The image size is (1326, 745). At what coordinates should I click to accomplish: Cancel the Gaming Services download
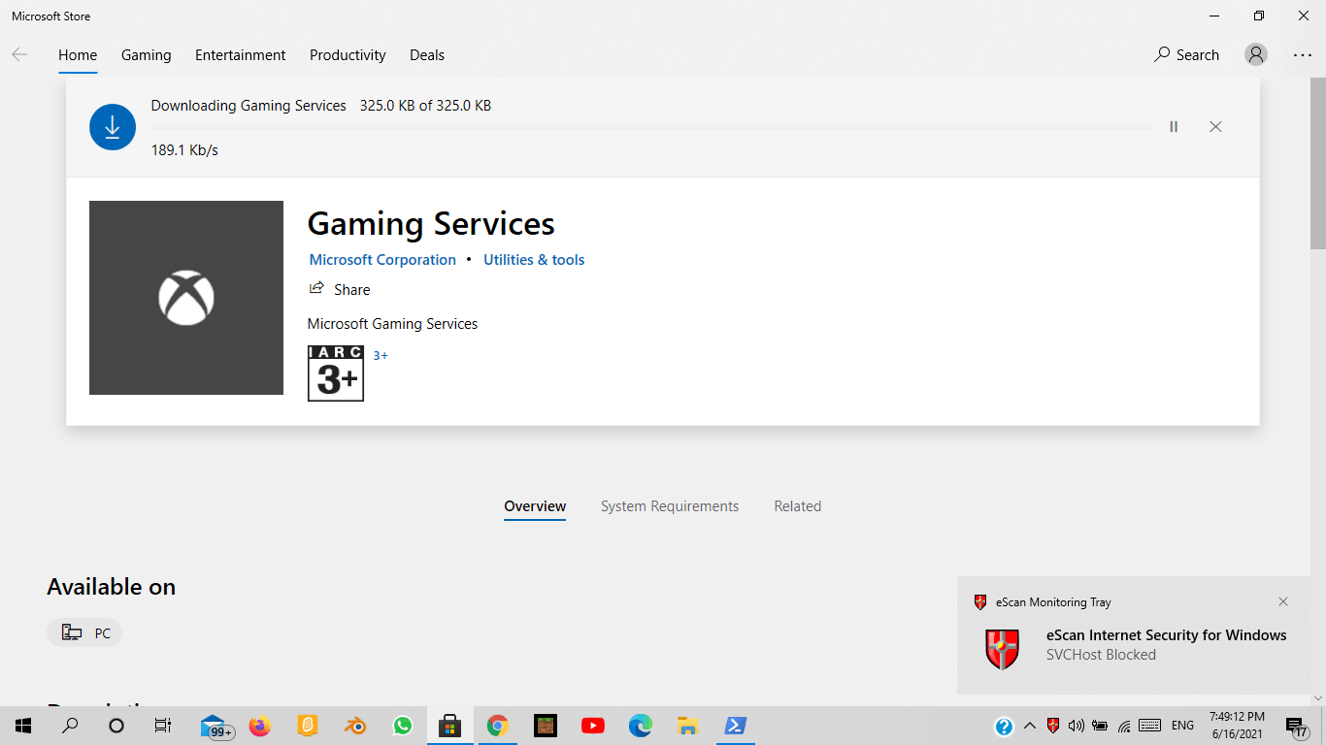click(x=1215, y=127)
